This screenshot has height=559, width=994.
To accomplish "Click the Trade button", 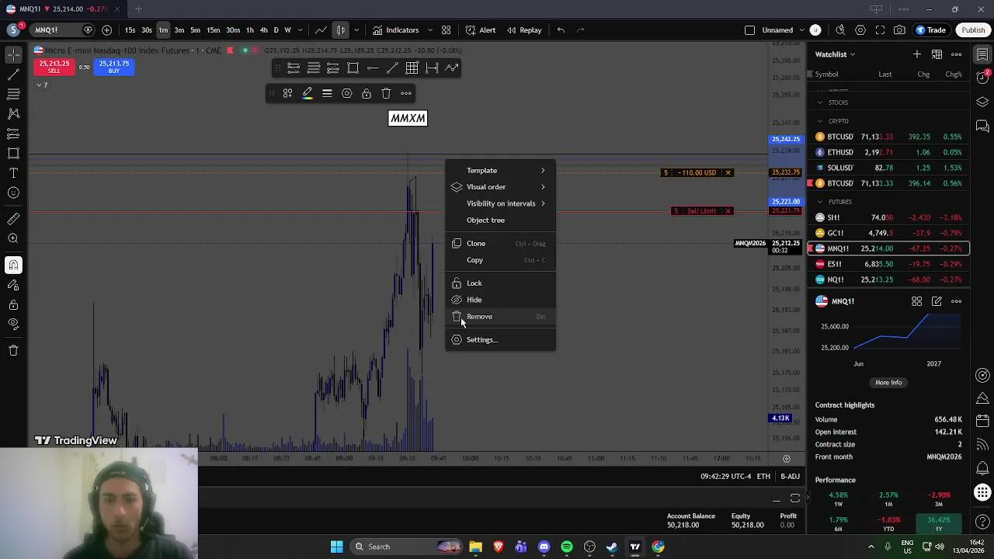I will pos(930,30).
